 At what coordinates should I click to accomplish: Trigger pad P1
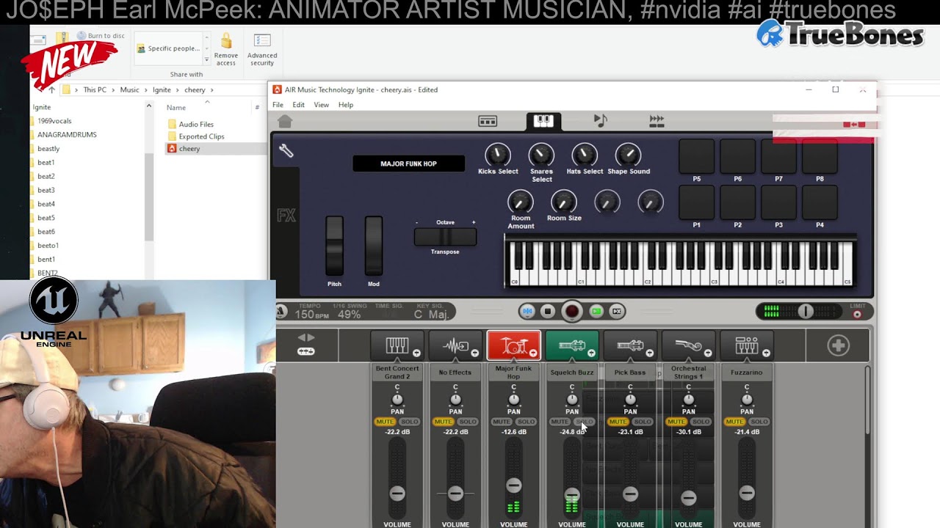[696, 202]
